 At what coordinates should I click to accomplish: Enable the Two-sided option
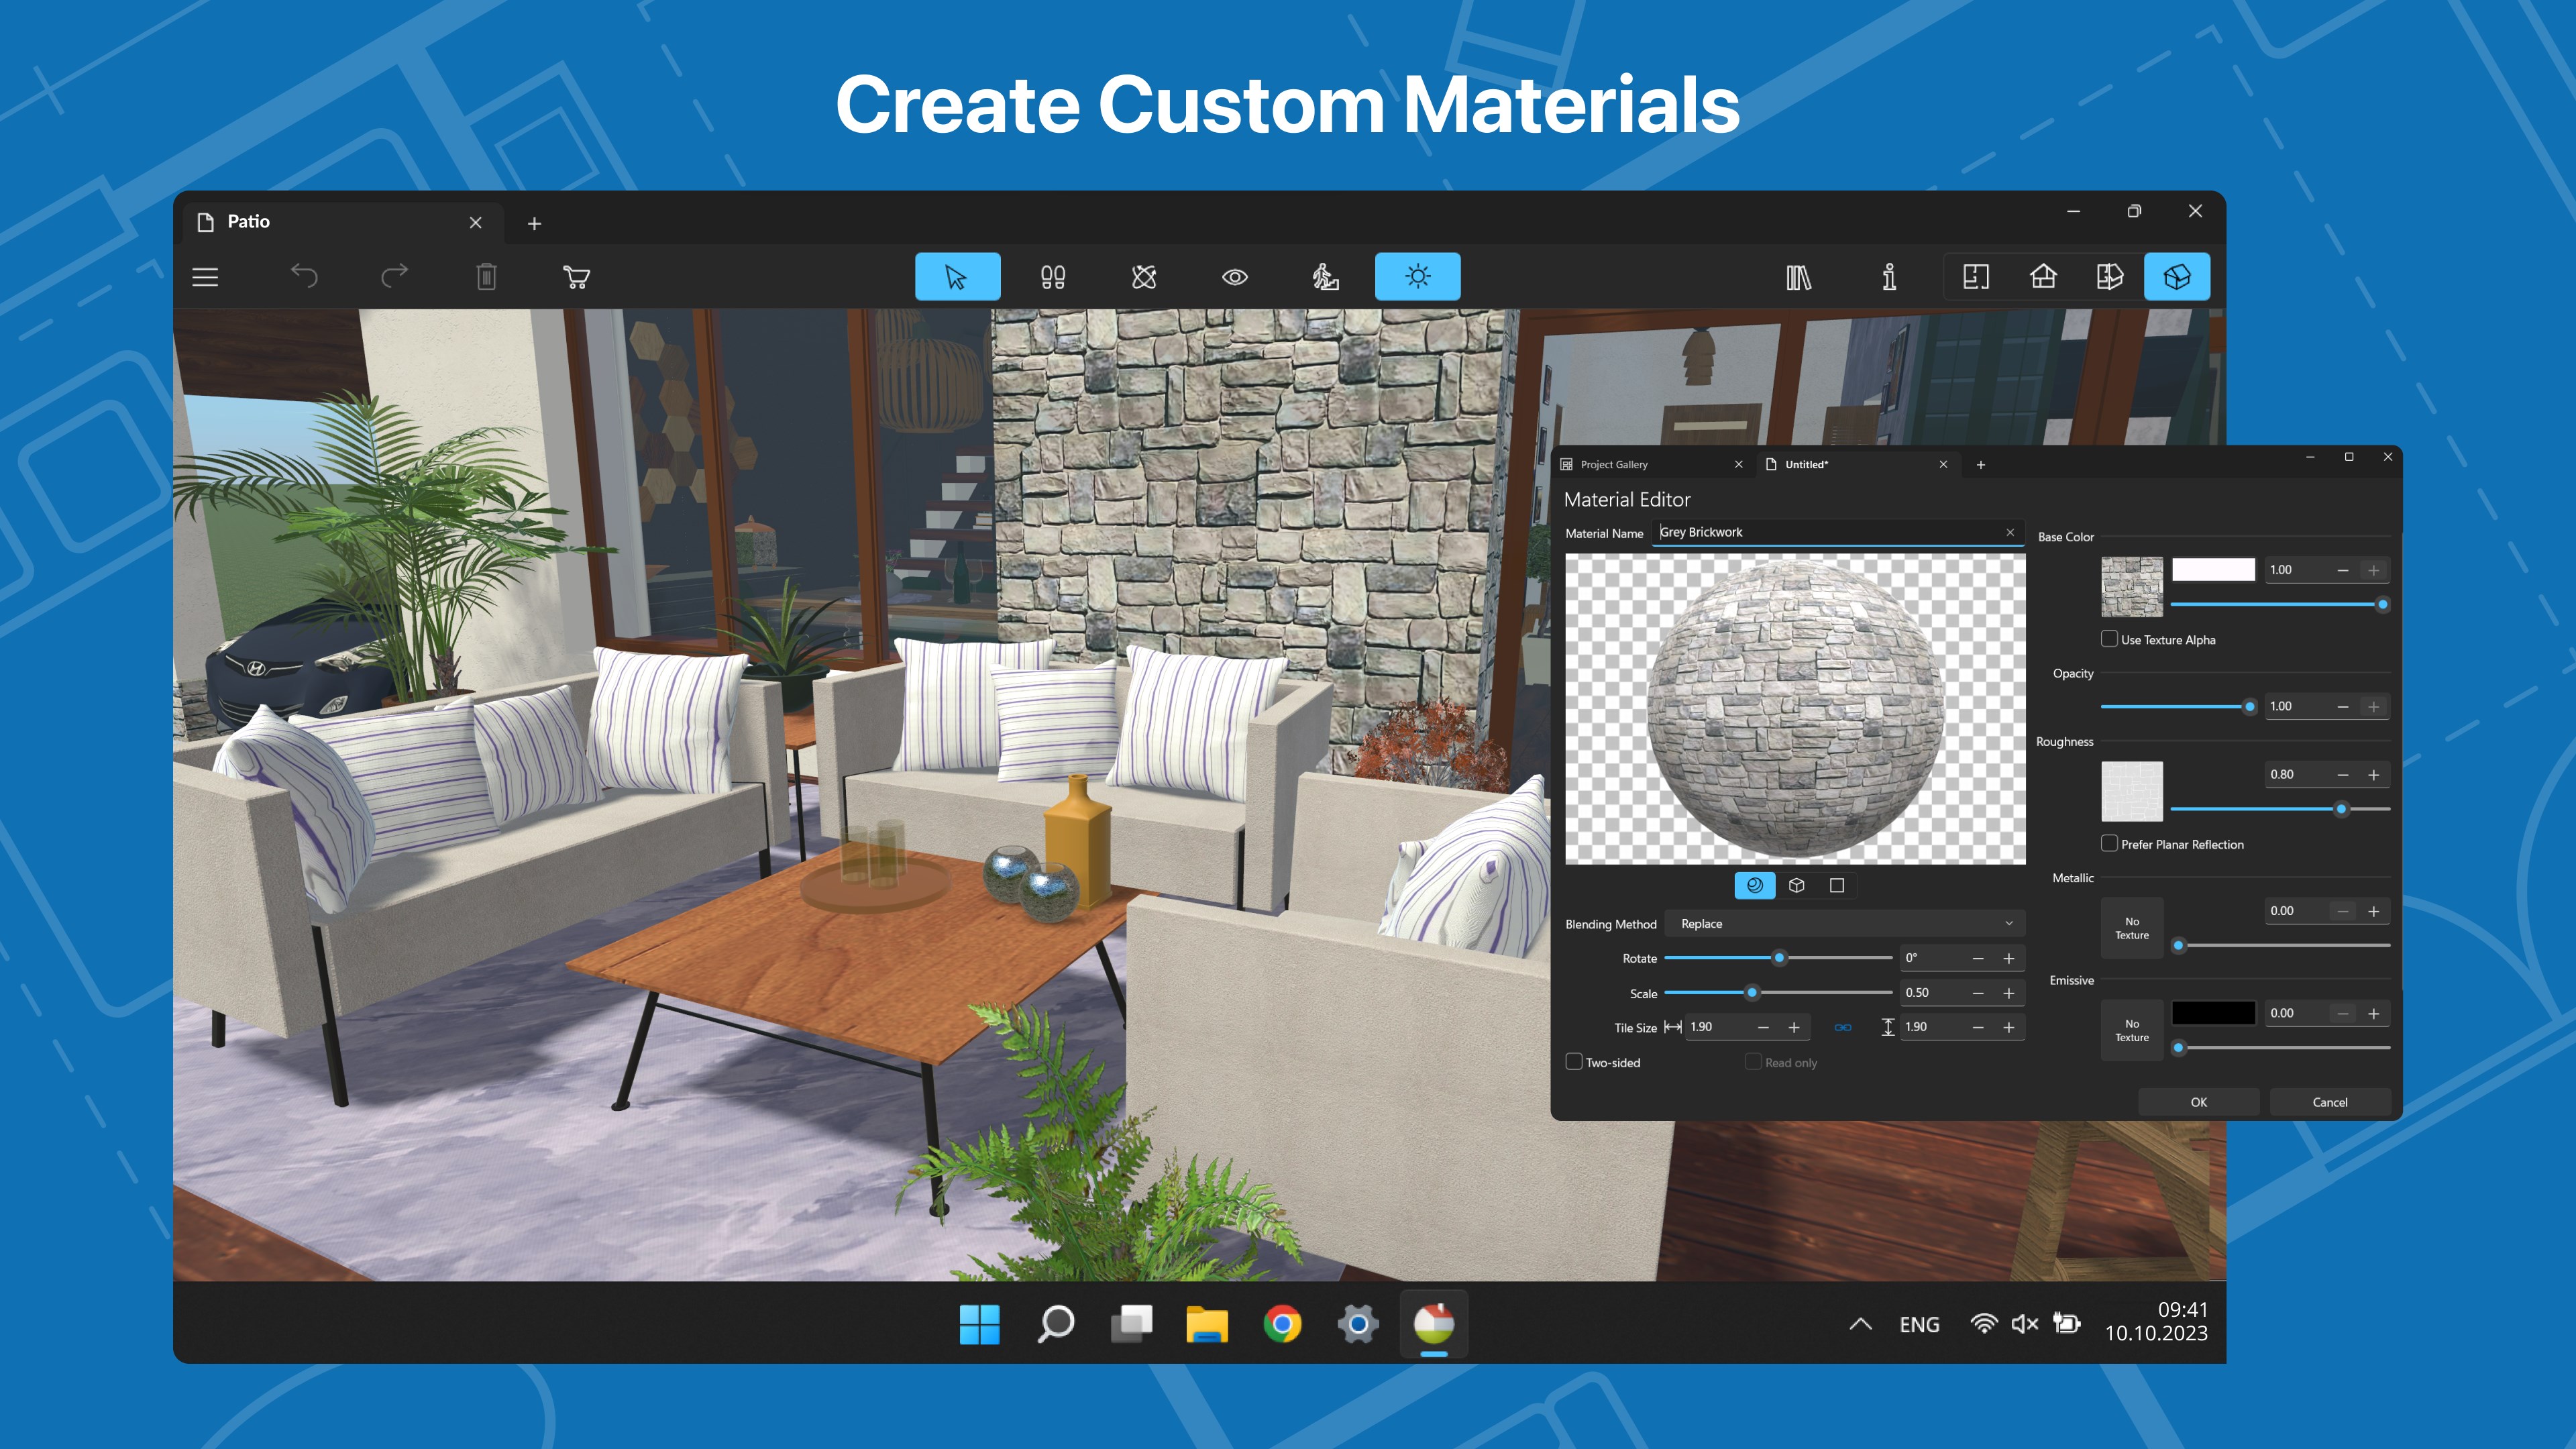click(1575, 1062)
